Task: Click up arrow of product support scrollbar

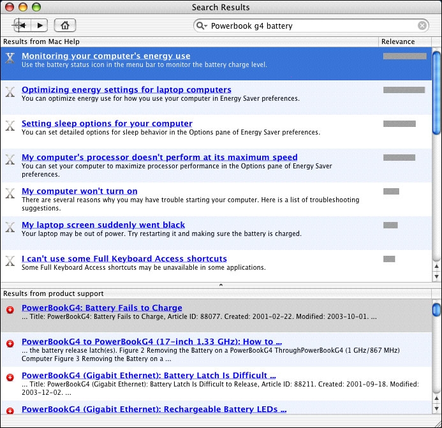Action: [437, 398]
